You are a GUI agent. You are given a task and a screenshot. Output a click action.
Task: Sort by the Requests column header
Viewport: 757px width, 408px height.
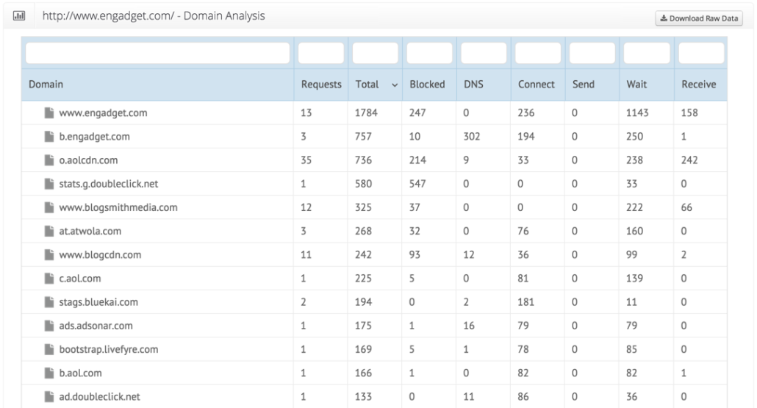coord(321,85)
